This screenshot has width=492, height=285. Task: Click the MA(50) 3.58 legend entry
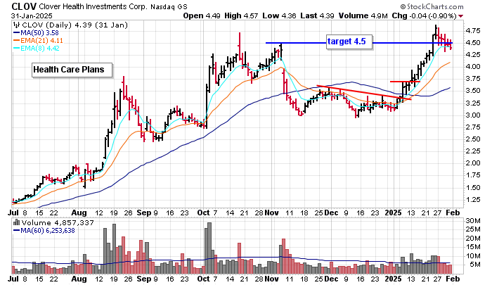[x=36, y=33]
